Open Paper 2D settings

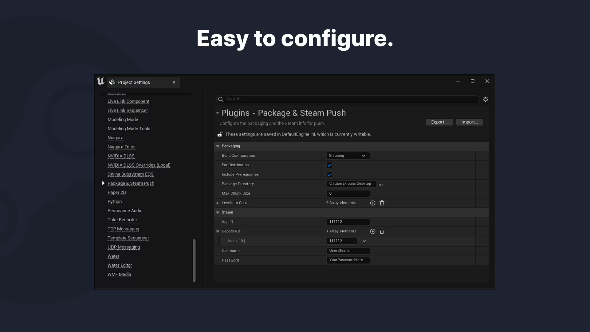coord(117,192)
